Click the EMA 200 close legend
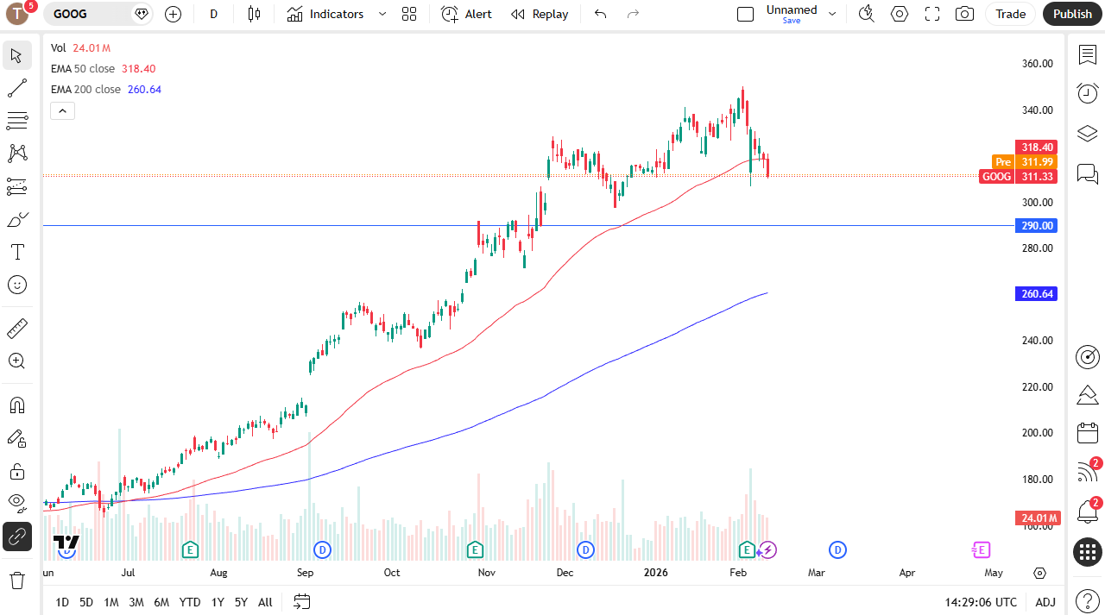The width and height of the screenshot is (1105, 615). click(106, 89)
